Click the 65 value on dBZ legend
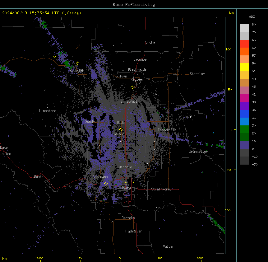The width and height of the screenshot is (268, 262). coord(254,40)
